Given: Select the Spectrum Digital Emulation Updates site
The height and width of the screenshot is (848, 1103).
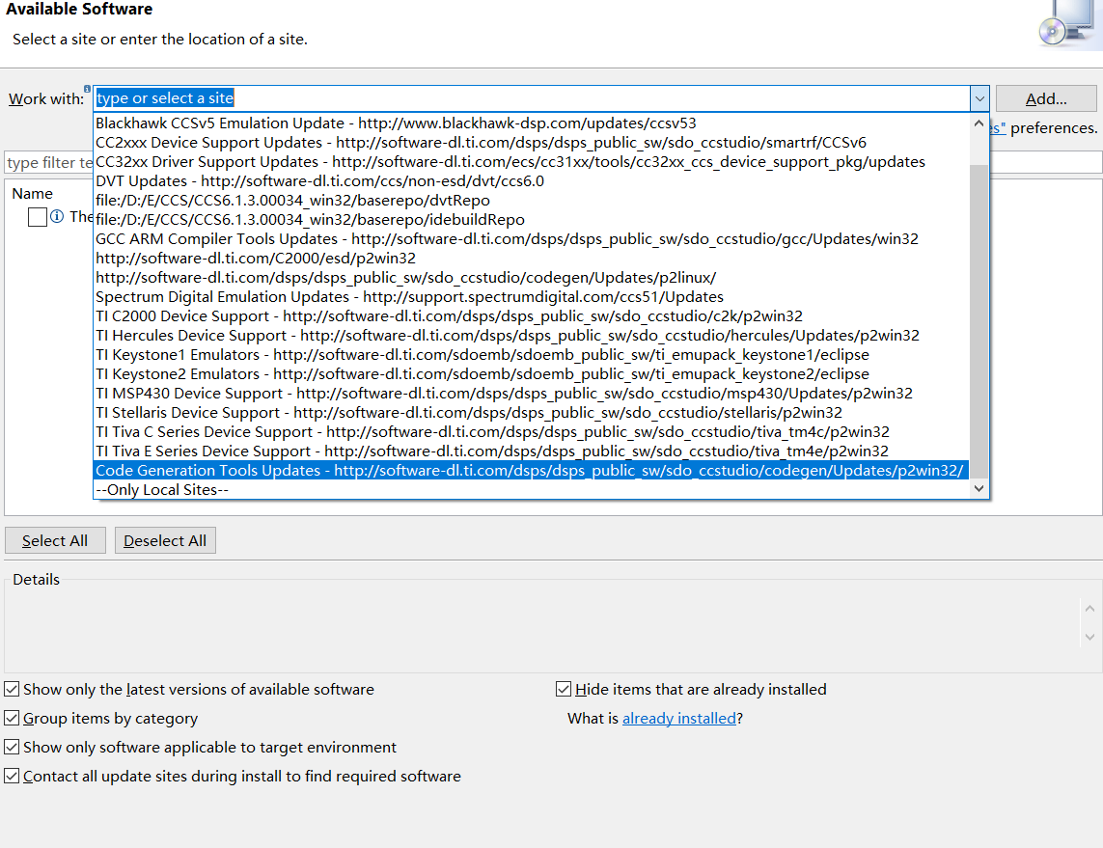Looking at the screenshot, I should coord(386,296).
